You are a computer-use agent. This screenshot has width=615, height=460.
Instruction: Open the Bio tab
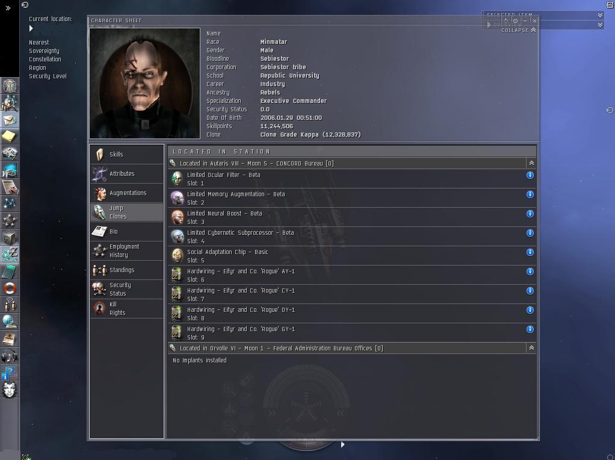coord(127,231)
